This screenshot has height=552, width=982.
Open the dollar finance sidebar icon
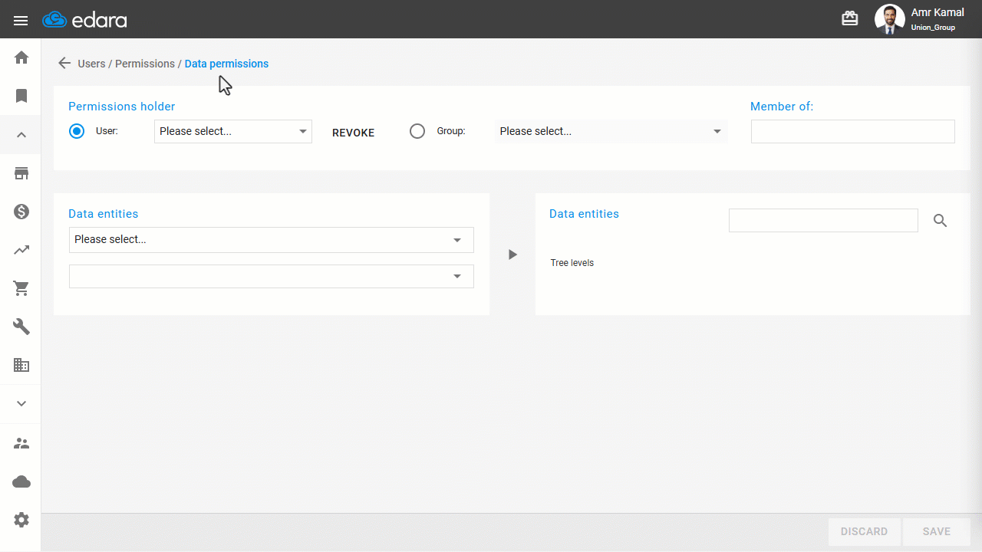[21, 212]
